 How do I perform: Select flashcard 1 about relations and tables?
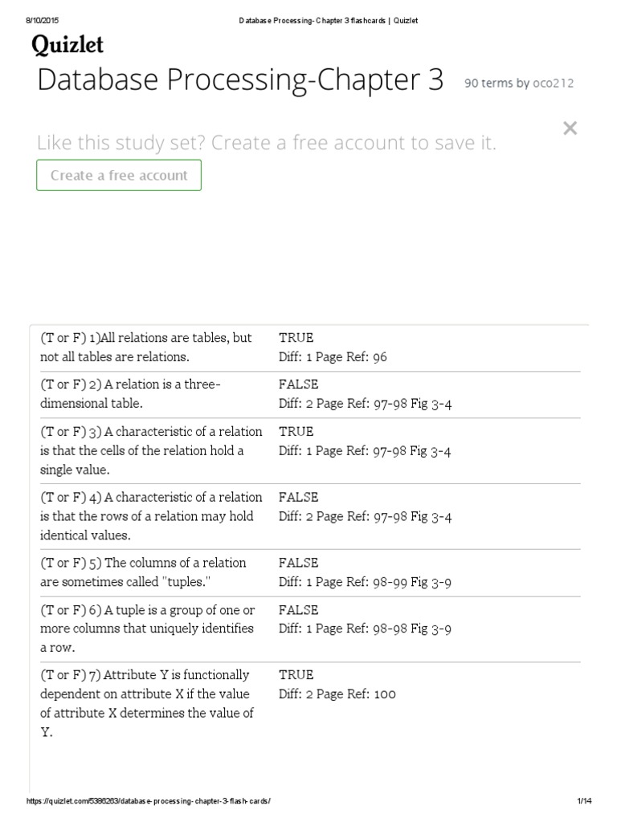(146, 347)
